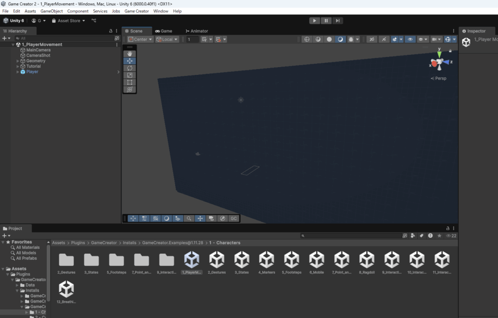
Task: Click the Installs breadcrumb in Project path
Action: tap(129, 243)
